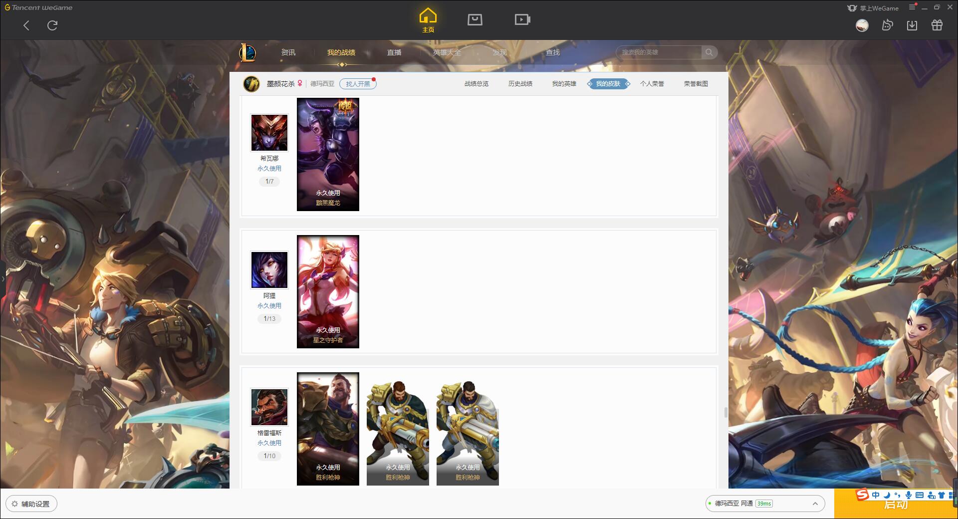Click the 1/7 skin count badge
The height and width of the screenshot is (519, 958).
click(269, 182)
